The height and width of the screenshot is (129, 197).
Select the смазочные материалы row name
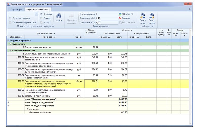click(x=45, y=91)
